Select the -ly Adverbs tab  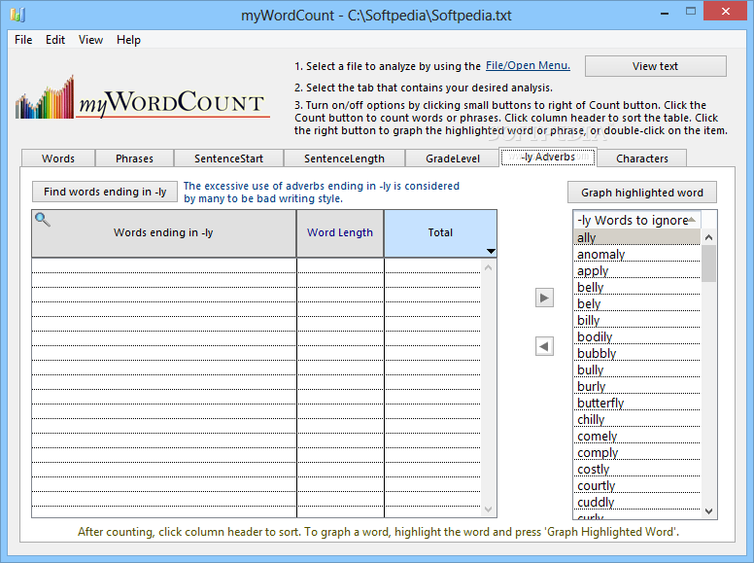(x=548, y=157)
